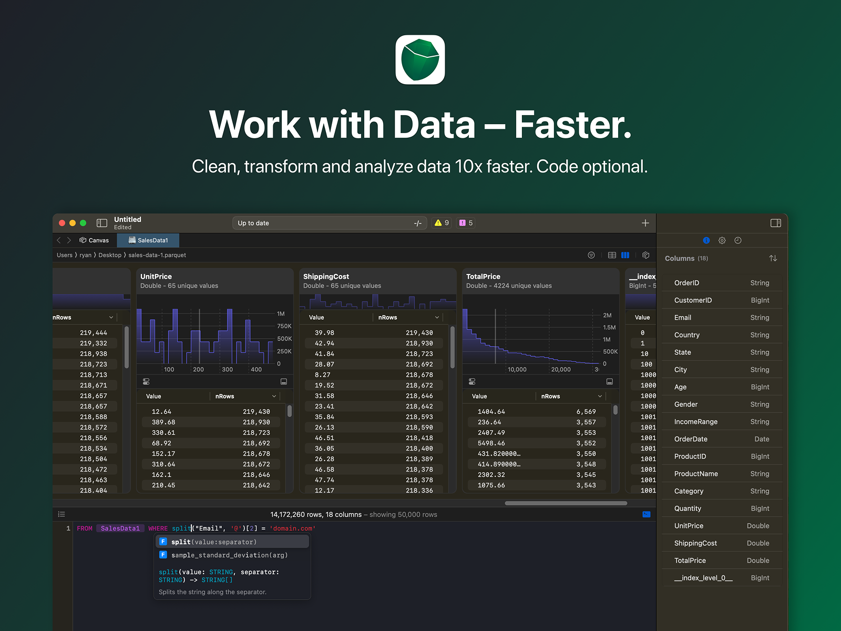Open the history clock tab
The height and width of the screenshot is (631, 841).
pos(737,240)
